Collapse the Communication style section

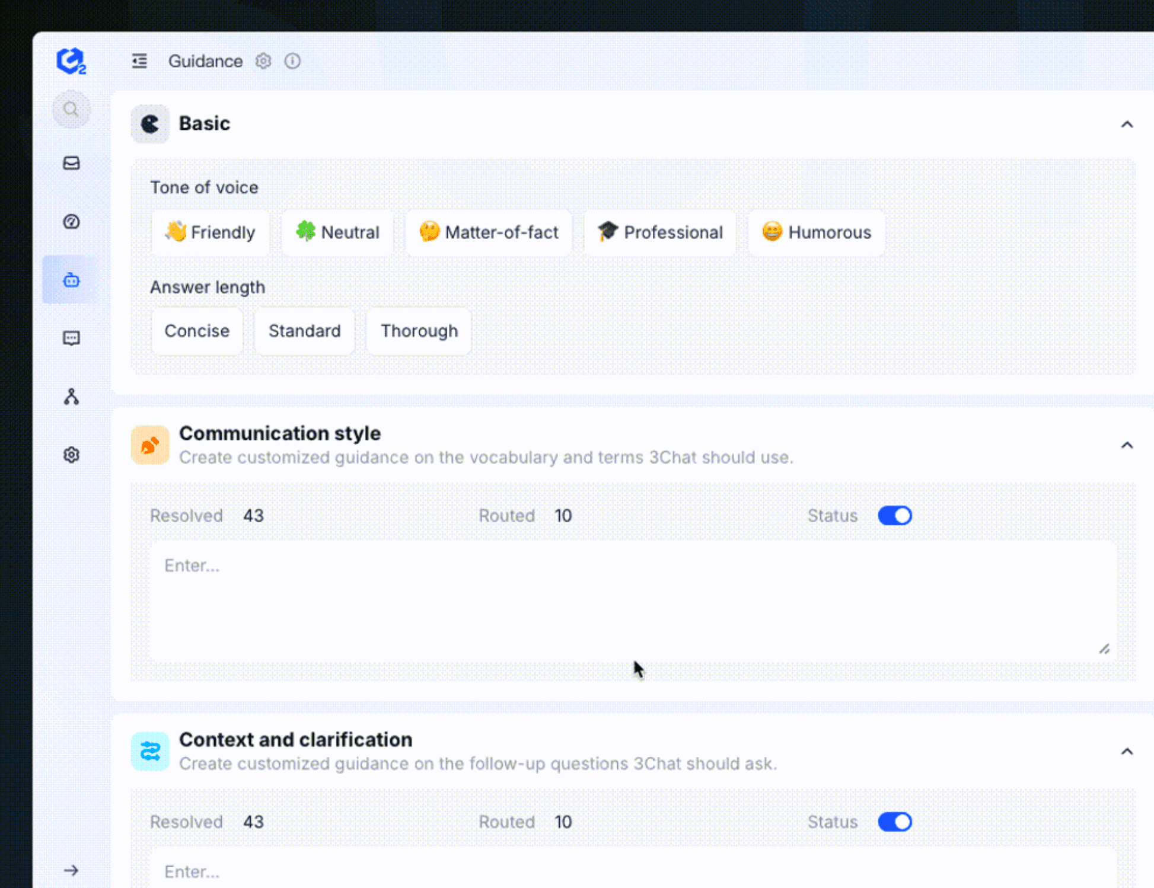[x=1127, y=445]
